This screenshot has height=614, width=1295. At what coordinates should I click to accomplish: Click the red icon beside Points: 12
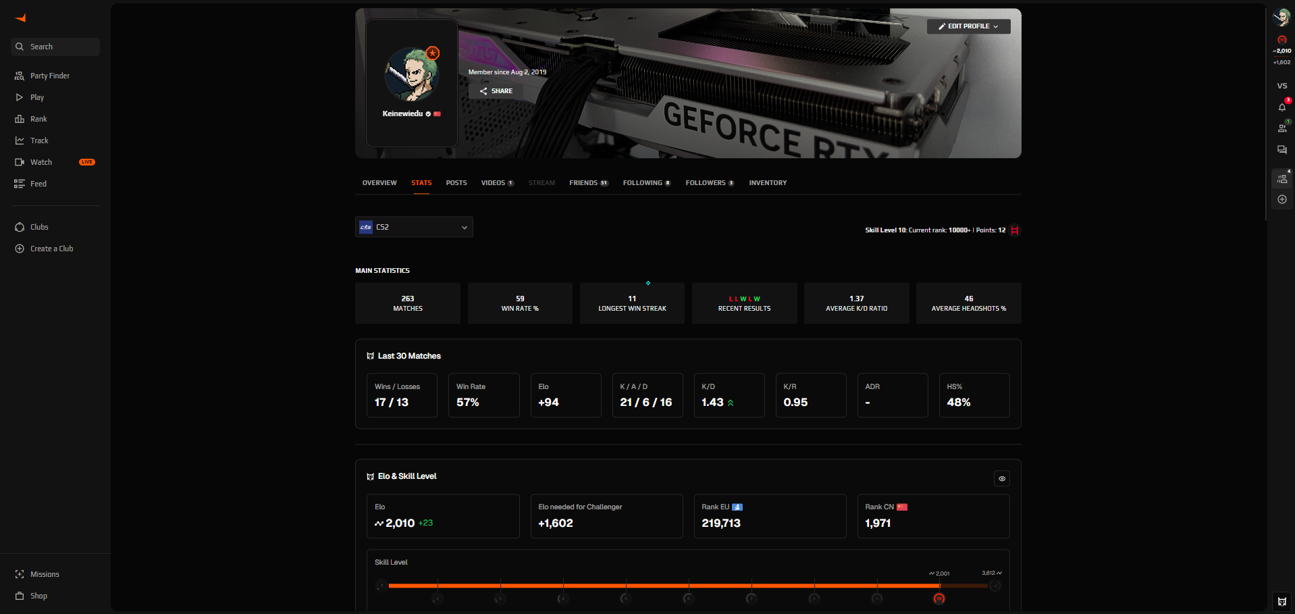click(1014, 230)
